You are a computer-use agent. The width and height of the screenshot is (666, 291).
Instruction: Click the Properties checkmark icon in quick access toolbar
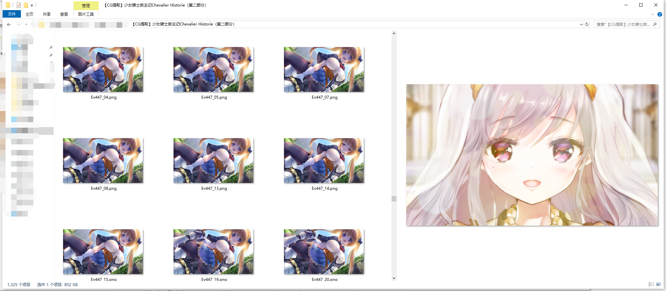19,5
